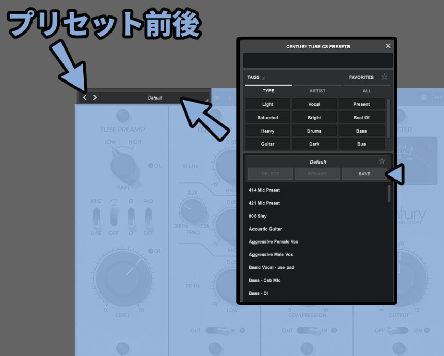Toggle the PAD switch
Image resolution: width=444 pixels, height=356 pixels.
148,220
